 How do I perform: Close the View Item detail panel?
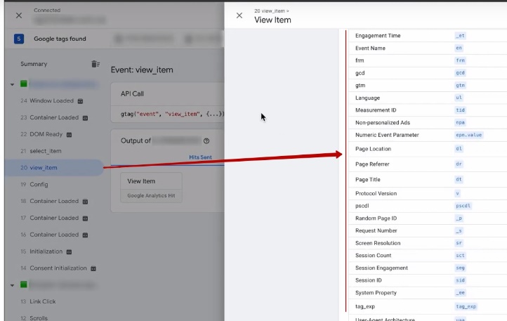239,15
